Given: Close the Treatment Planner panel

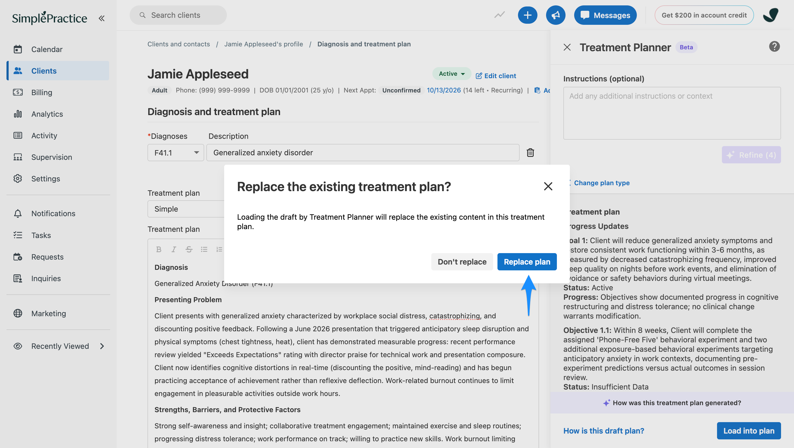Looking at the screenshot, I should tap(567, 47).
